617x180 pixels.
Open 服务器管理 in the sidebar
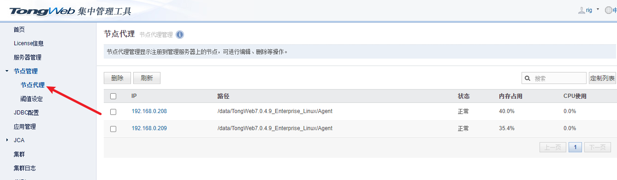pyautogui.click(x=27, y=57)
